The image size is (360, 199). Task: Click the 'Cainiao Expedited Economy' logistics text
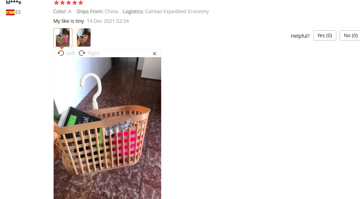pyautogui.click(x=177, y=11)
